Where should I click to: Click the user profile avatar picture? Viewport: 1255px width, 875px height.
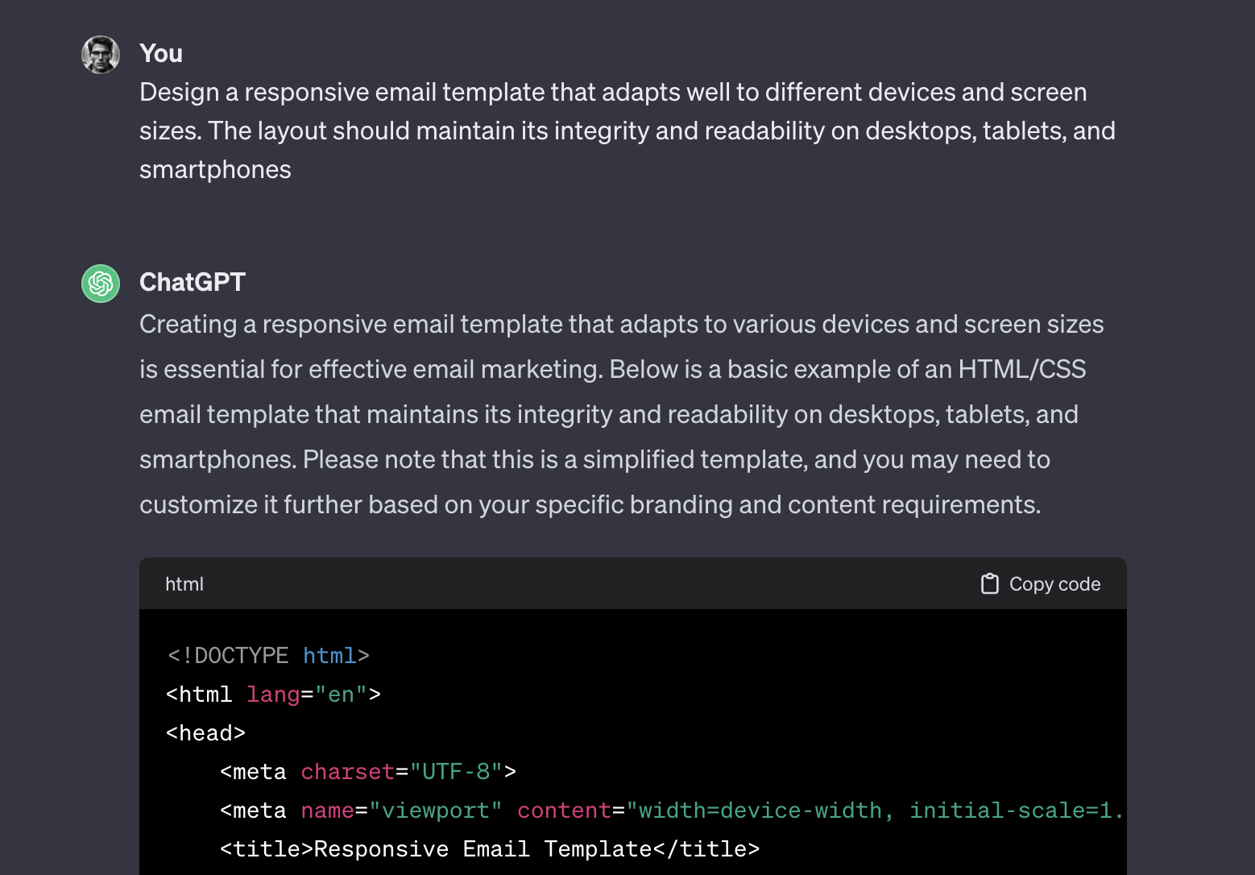100,54
